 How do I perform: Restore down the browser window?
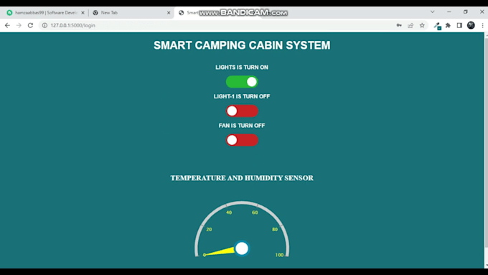tap(466, 11)
